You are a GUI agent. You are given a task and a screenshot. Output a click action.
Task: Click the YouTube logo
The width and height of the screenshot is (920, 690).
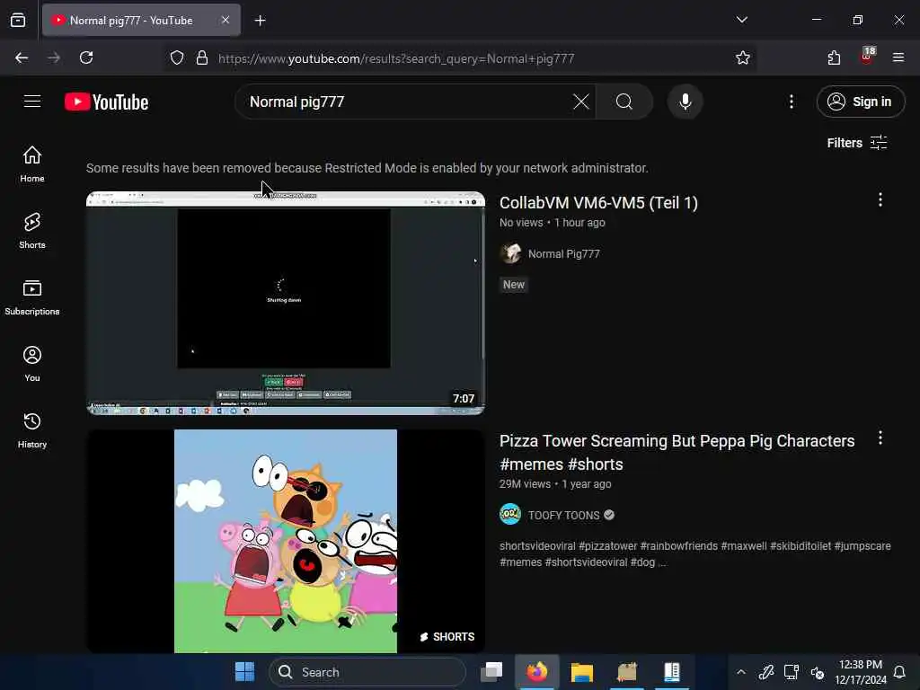pyautogui.click(x=106, y=102)
